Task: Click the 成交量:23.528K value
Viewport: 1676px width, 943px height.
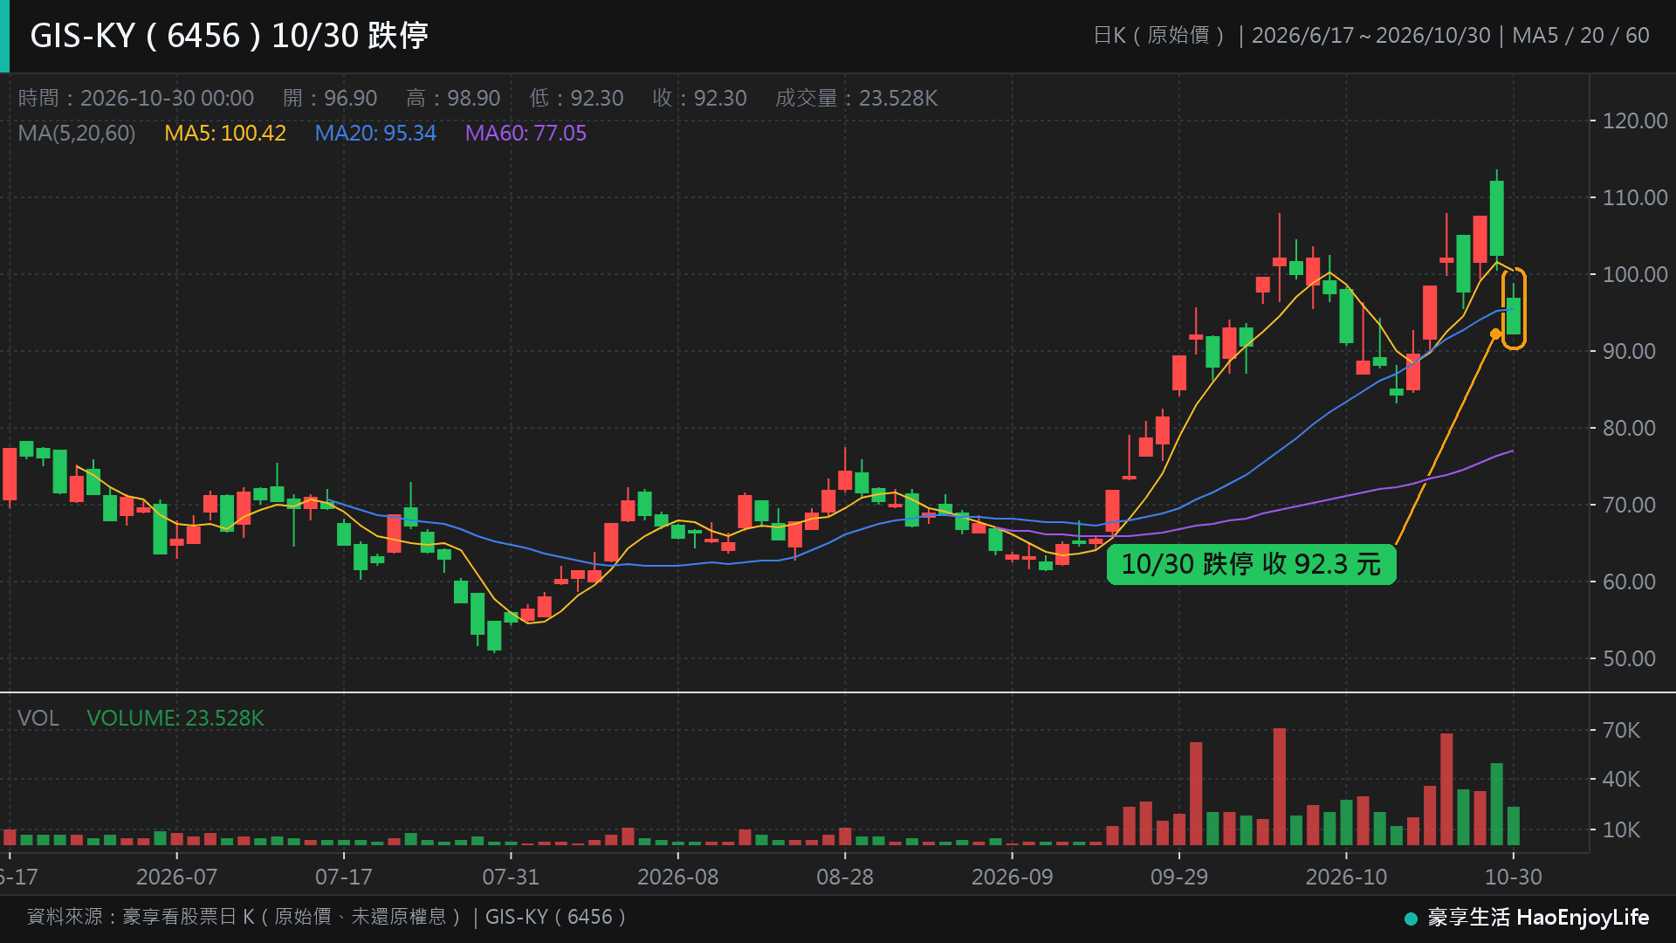Action: pyautogui.click(x=856, y=98)
